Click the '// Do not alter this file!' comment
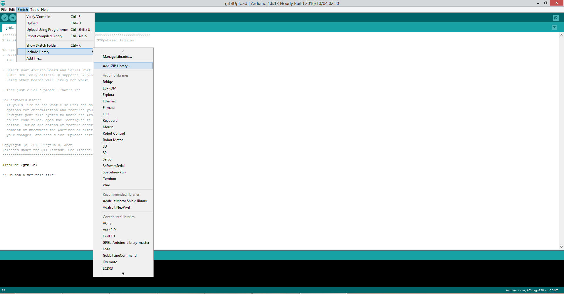This screenshot has height=294, width=564. (x=29, y=175)
